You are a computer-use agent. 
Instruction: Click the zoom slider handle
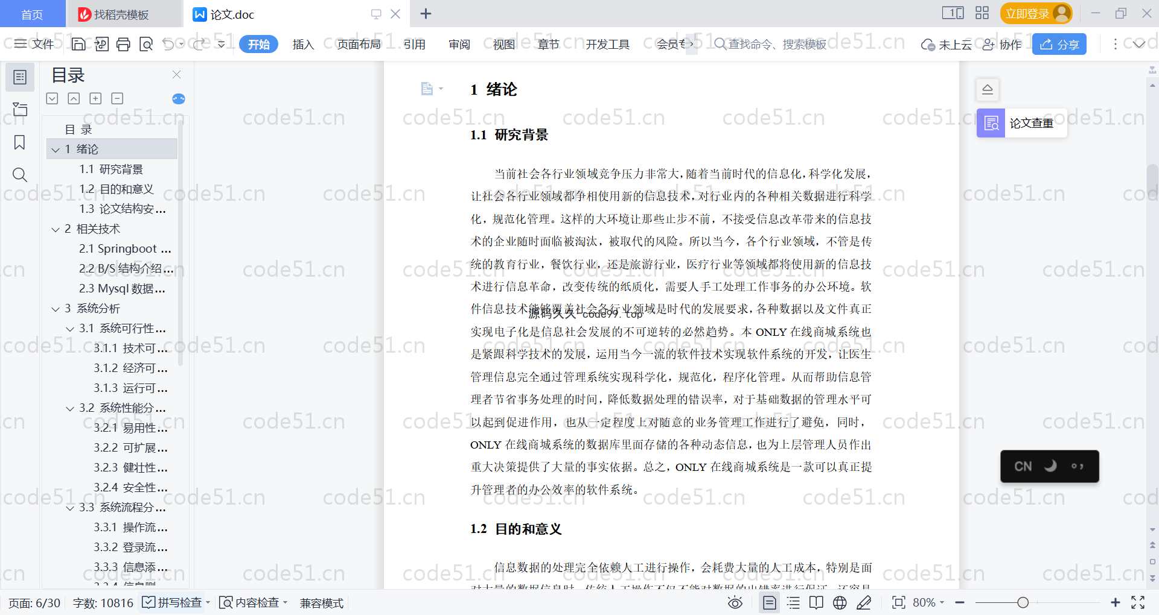coord(1023,602)
